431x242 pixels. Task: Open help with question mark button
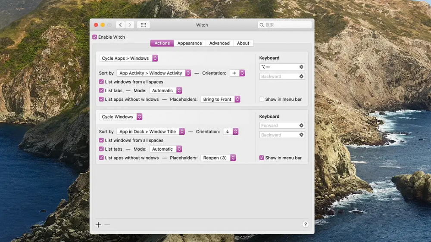(x=306, y=224)
